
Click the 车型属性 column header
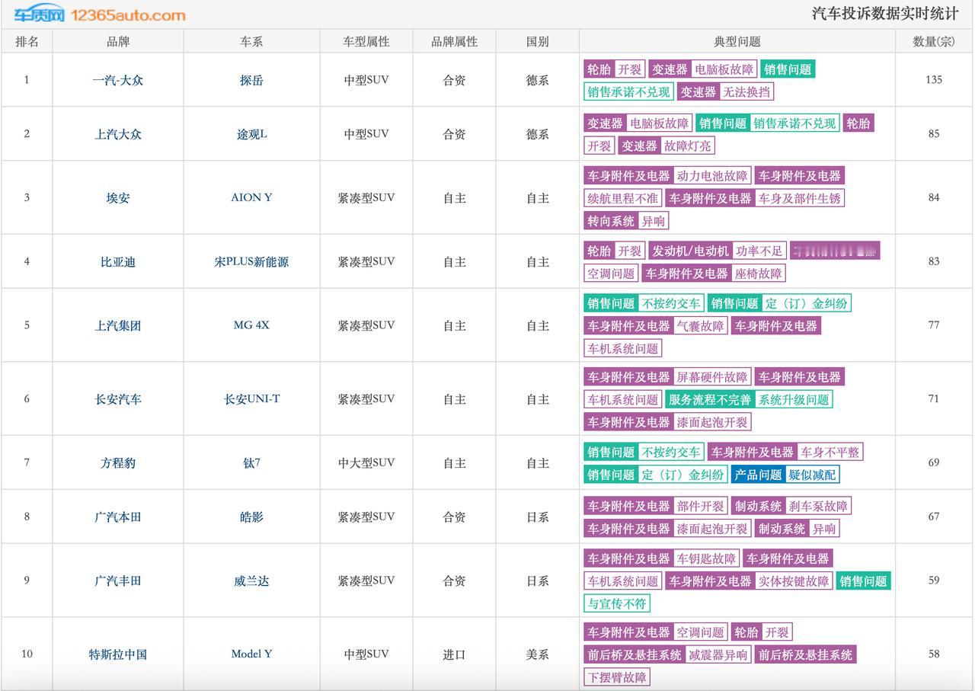(x=366, y=41)
